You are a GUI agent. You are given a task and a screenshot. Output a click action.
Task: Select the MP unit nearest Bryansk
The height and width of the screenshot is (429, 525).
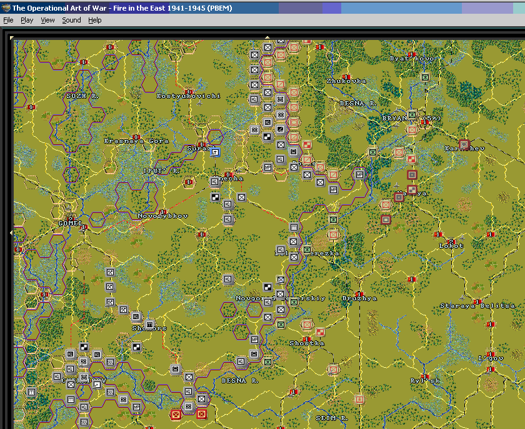pyautogui.click(x=359, y=175)
